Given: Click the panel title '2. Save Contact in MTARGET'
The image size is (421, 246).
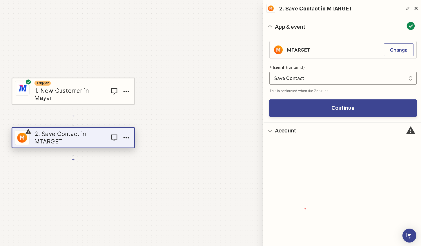Looking at the screenshot, I should coord(315,9).
